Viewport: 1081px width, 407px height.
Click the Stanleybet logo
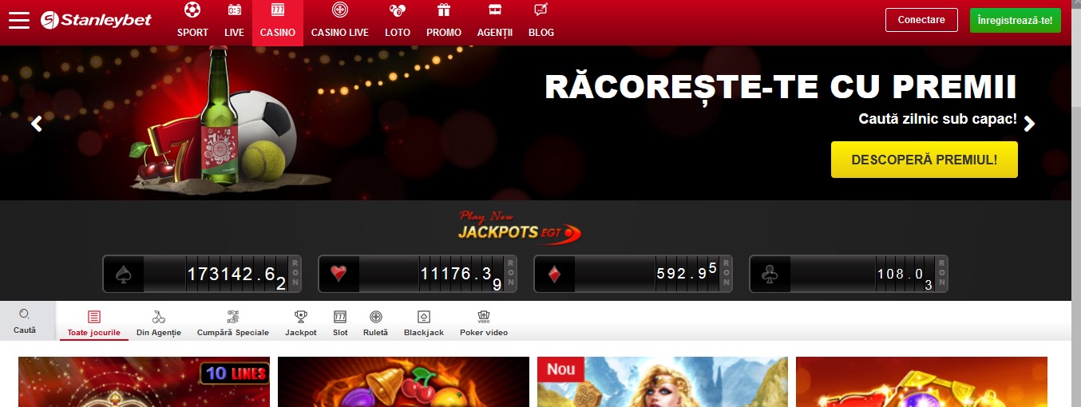96,20
